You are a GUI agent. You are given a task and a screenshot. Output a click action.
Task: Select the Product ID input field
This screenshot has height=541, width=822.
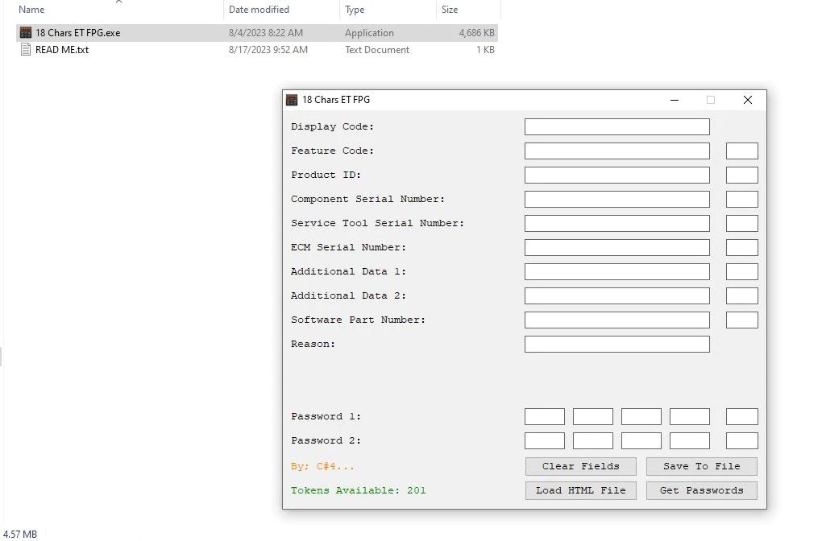[616, 175]
